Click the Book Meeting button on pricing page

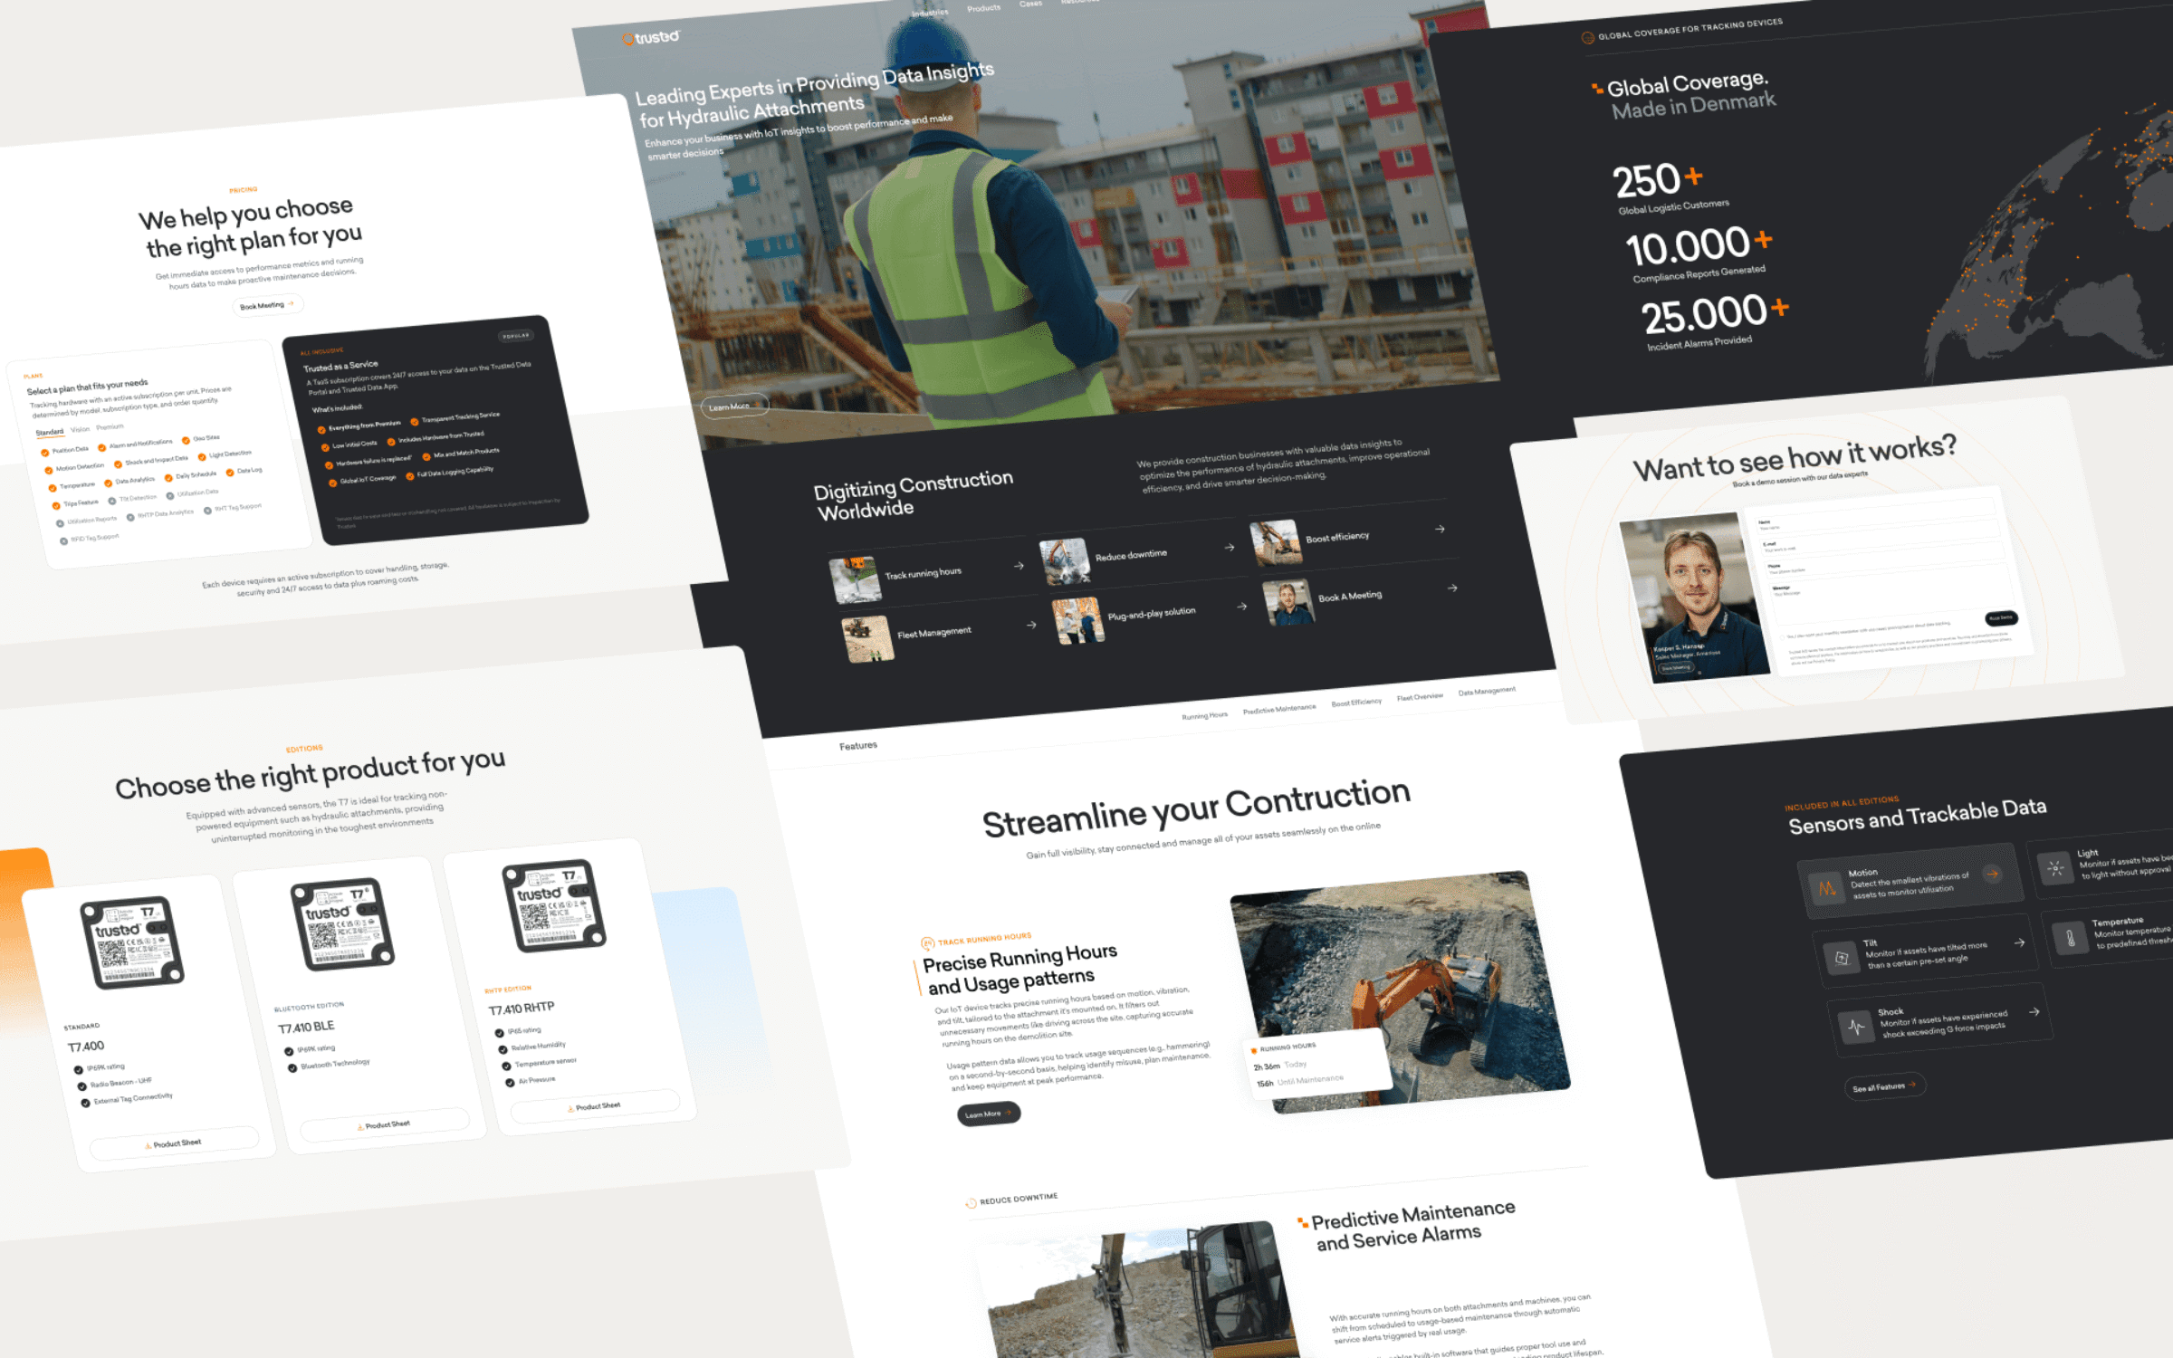pyautogui.click(x=266, y=306)
